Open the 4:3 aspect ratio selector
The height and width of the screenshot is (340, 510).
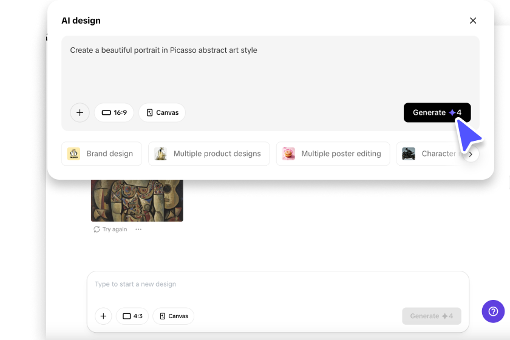coord(132,316)
